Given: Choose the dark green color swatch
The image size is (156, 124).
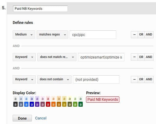Looking at the screenshot, I should pos(80,104).
